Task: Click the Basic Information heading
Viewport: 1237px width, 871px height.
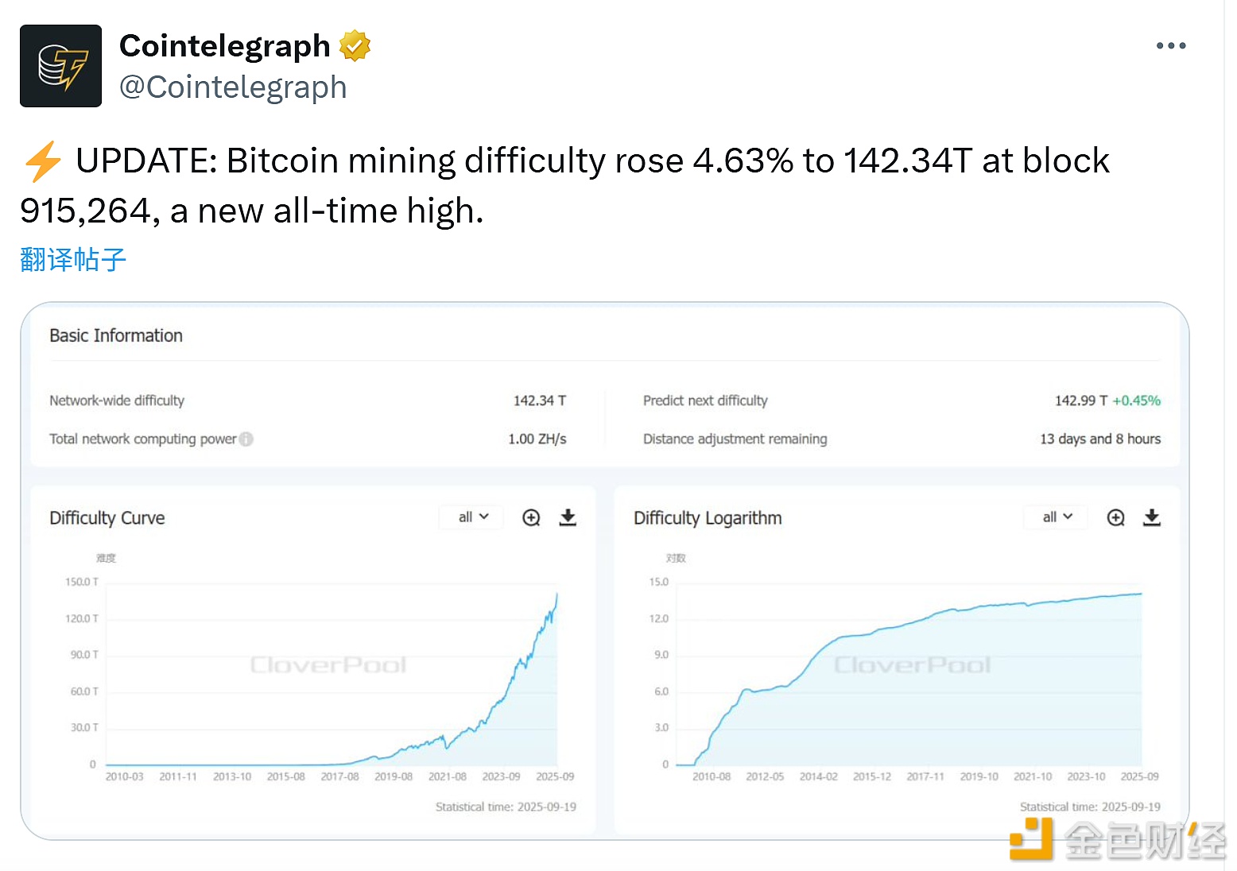Action: tap(116, 336)
